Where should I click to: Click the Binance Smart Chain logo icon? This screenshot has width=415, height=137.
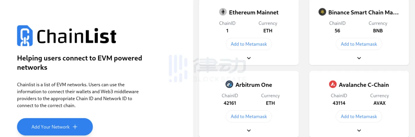[322, 12]
